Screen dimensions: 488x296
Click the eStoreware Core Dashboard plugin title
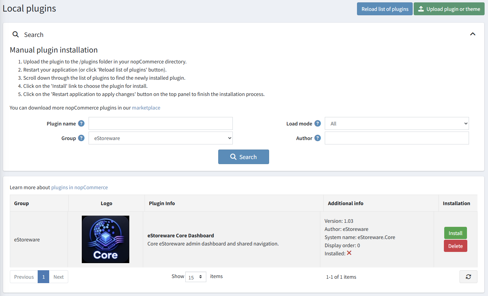[x=181, y=236]
